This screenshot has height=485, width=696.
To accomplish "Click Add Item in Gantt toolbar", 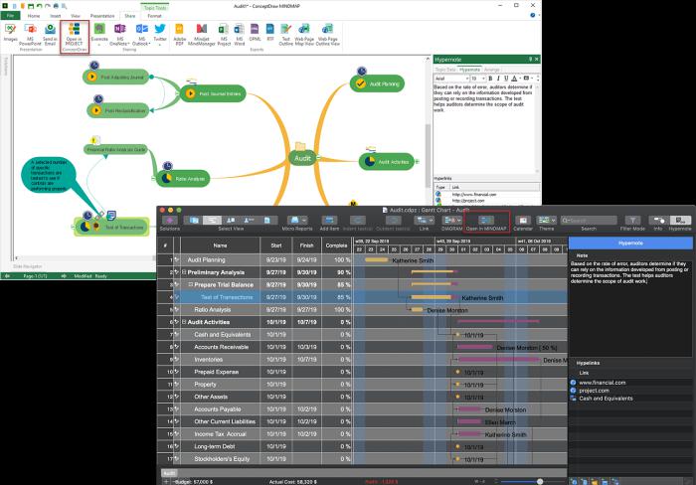I will coord(329,224).
